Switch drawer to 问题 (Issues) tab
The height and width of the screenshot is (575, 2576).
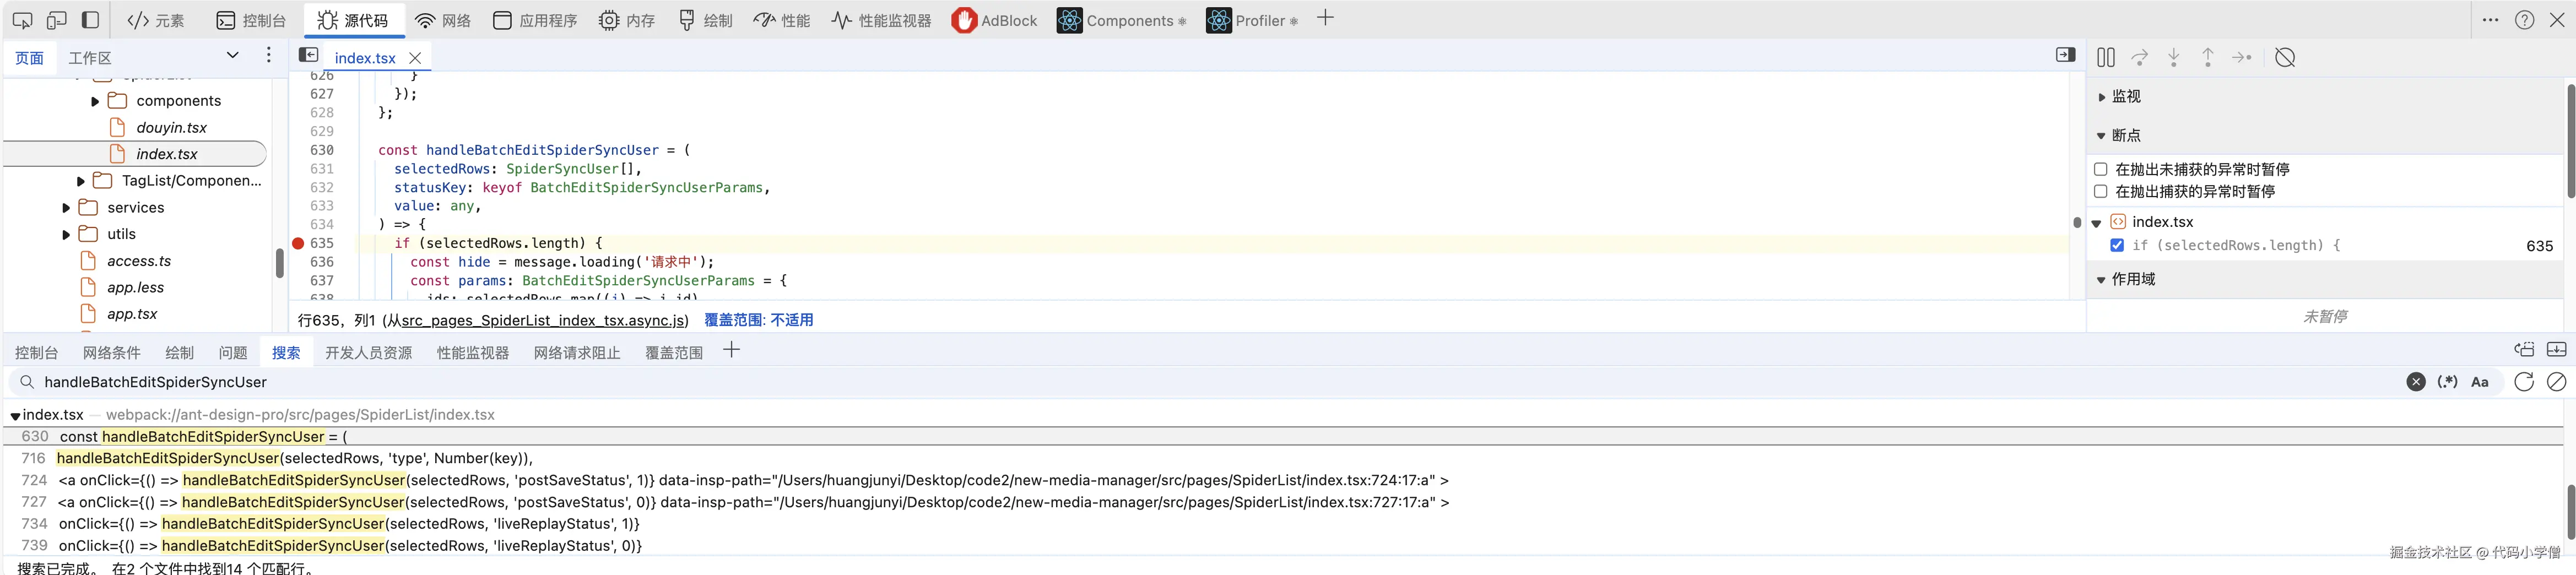(x=233, y=353)
